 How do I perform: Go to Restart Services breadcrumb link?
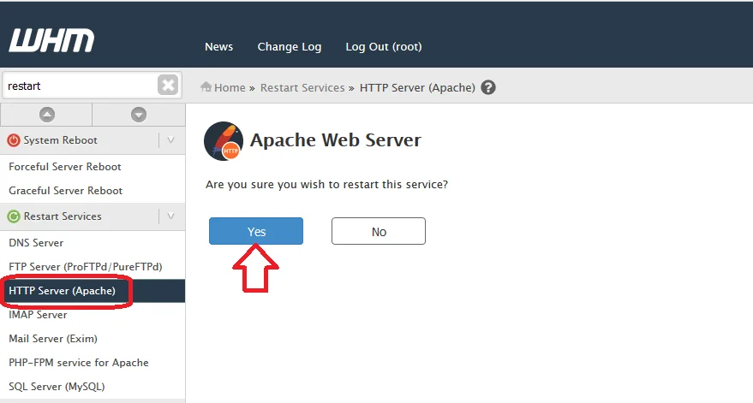pos(302,87)
